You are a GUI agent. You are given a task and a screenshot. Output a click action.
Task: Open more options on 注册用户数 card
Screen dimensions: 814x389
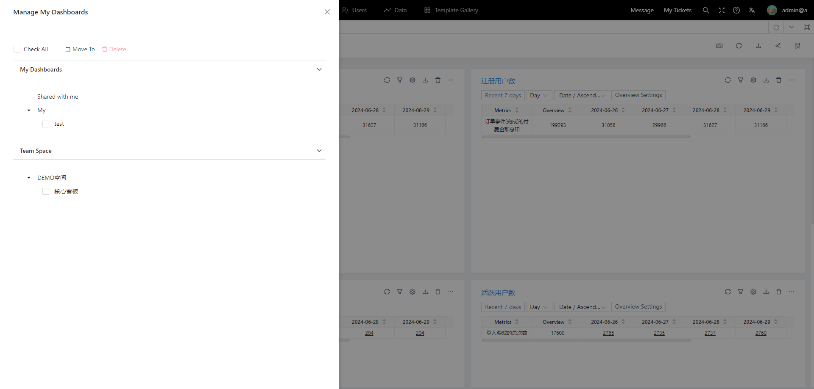(x=792, y=80)
